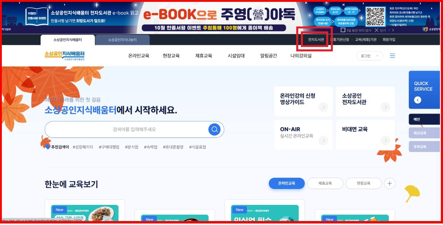The height and width of the screenshot is (225, 443).
Task: Click the 전자도서관 top link
Action: click(x=316, y=40)
